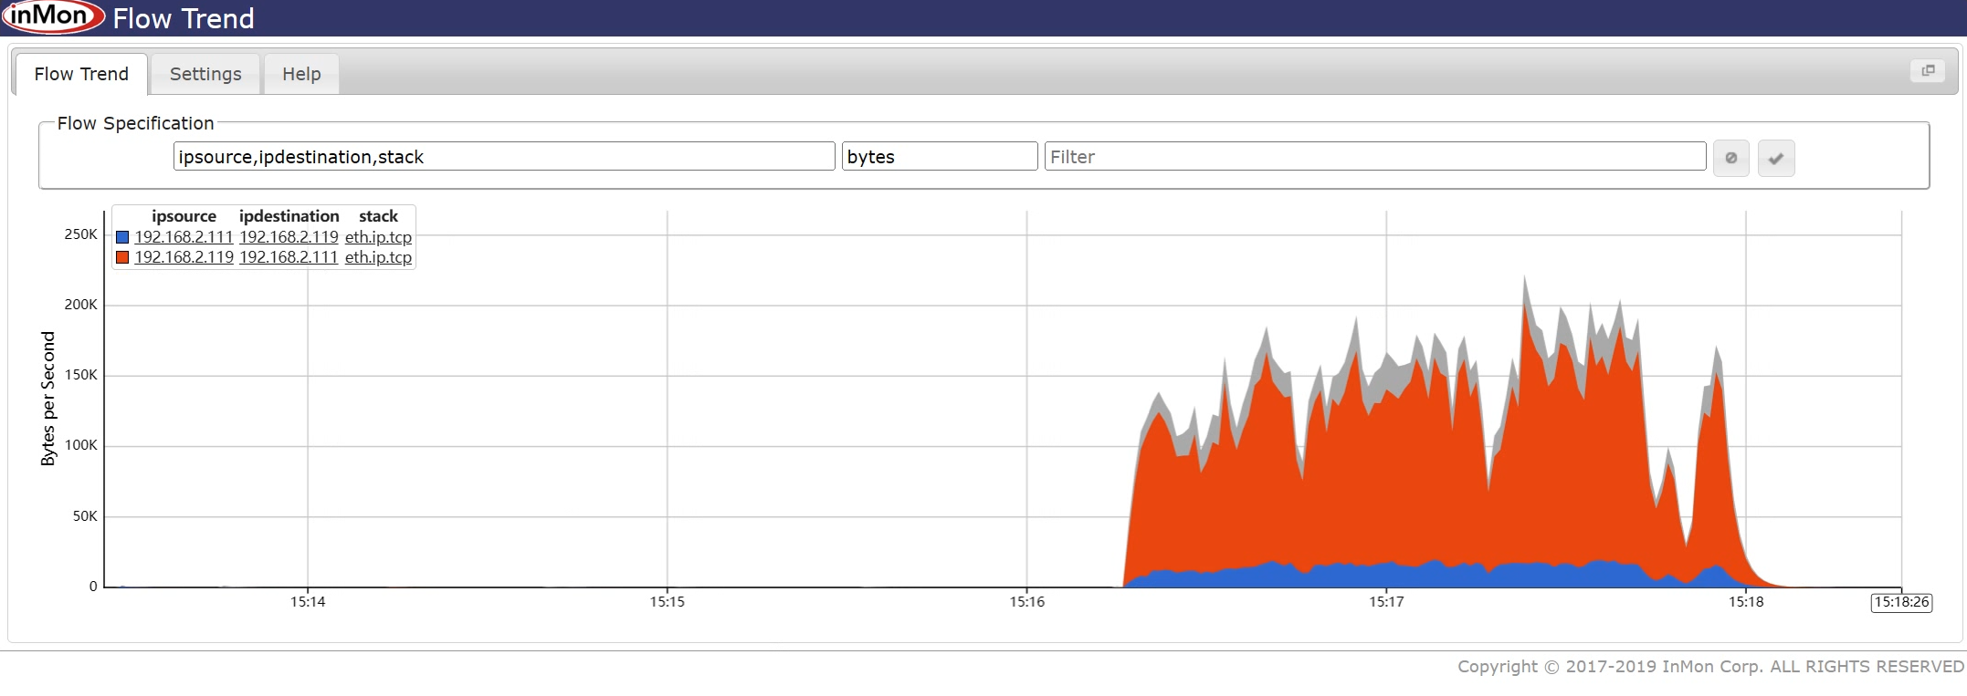The image size is (1967, 696).
Task: Click the InMon logo
Action: click(53, 17)
